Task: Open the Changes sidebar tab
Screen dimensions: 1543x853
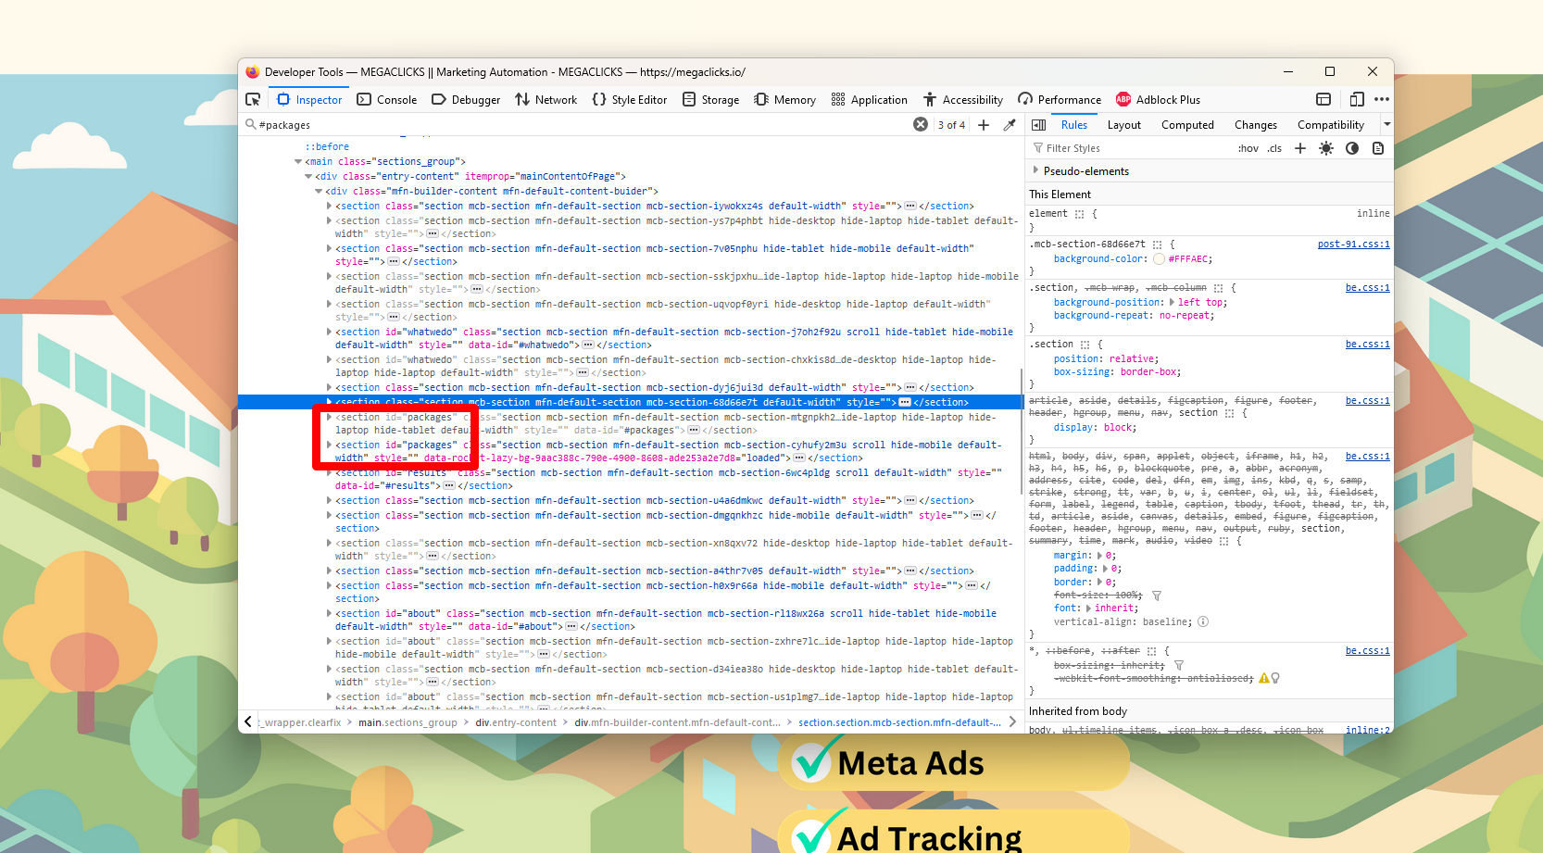Action: (1256, 125)
